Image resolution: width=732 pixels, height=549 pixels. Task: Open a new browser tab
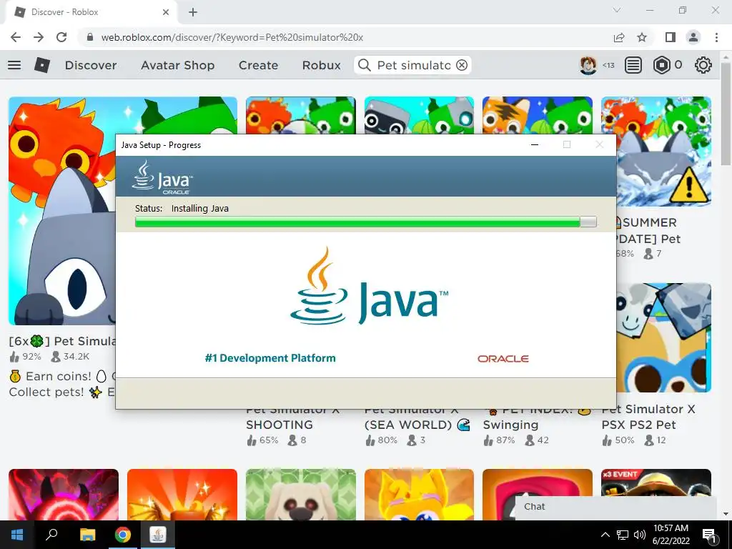click(193, 12)
